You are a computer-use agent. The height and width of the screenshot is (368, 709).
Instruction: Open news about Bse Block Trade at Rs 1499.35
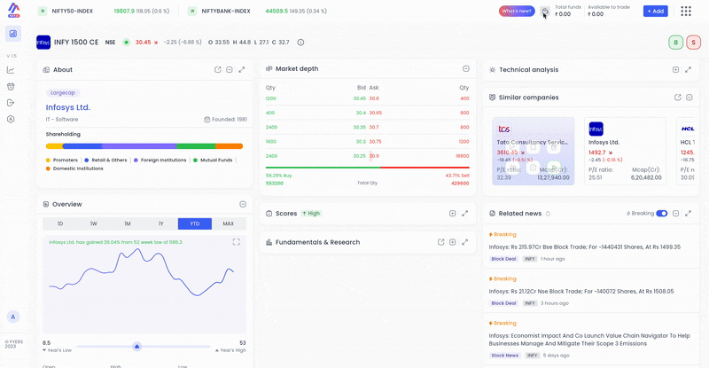point(584,247)
